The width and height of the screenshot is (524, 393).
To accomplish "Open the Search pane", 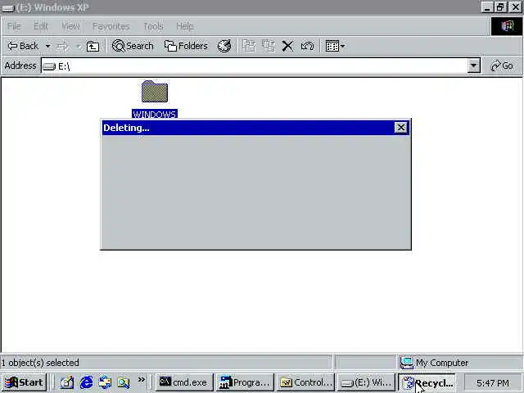I will (133, 46).
